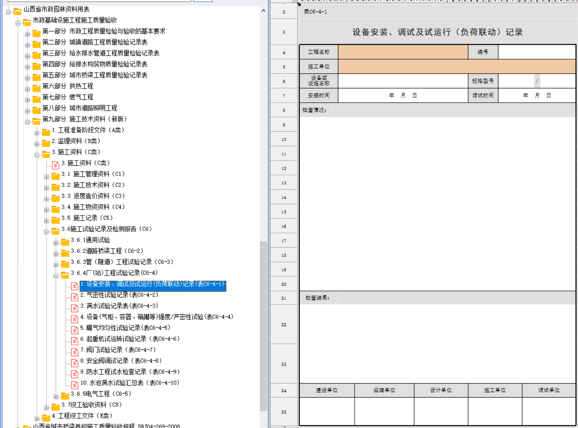Select 水池满水试验汇总表 (表C6-4-10)
The height and width of the screenshot is (428, 578).
tap(129, 383)
